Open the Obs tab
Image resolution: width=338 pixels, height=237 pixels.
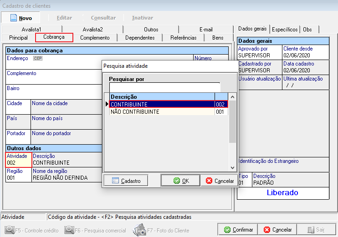point(307,29)
